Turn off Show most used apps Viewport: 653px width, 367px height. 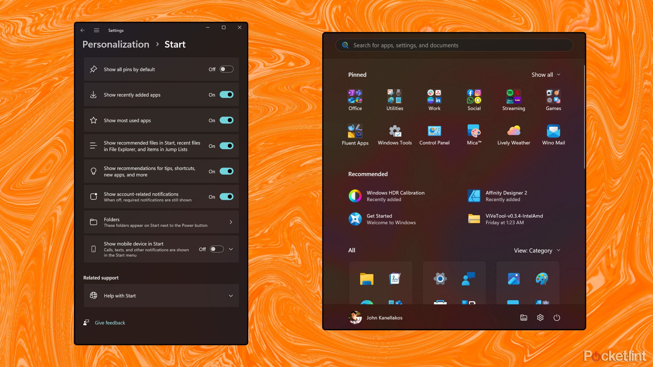click(226, 120)
